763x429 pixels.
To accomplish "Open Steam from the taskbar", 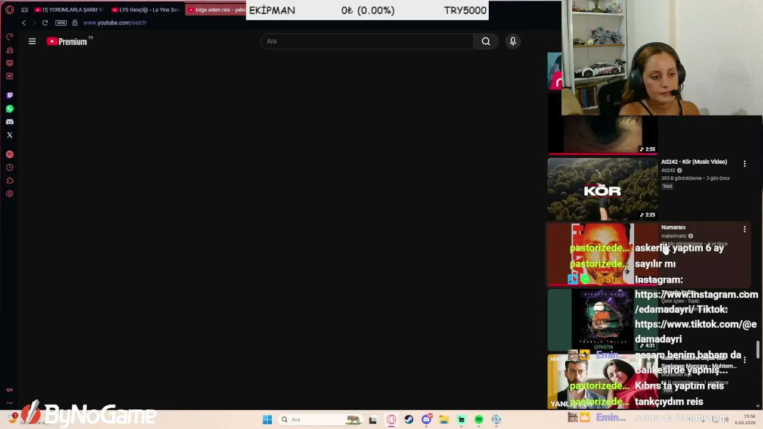I will tap(408, 419).
